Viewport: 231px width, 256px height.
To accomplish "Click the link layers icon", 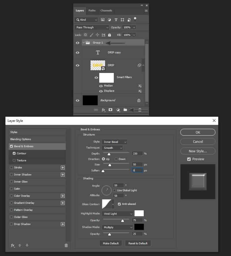I will click(96, 110).
